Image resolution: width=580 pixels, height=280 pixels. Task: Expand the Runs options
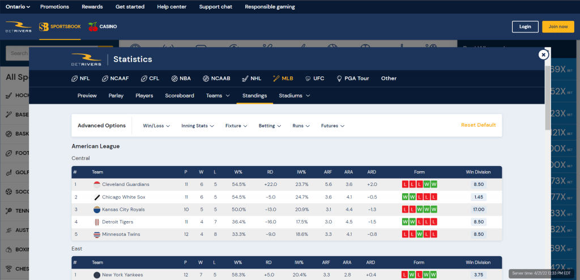coord(301,126)
